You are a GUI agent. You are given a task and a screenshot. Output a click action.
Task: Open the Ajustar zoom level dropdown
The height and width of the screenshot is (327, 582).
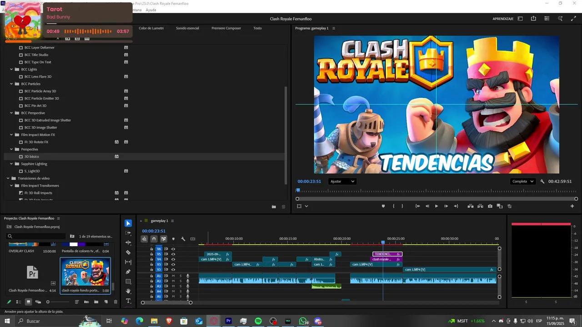(x=342, y=181)
